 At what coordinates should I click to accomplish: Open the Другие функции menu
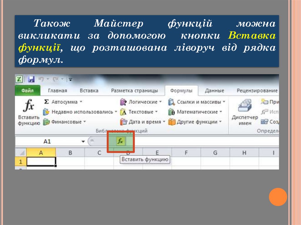pyautogui.click(x=195, y=122)
